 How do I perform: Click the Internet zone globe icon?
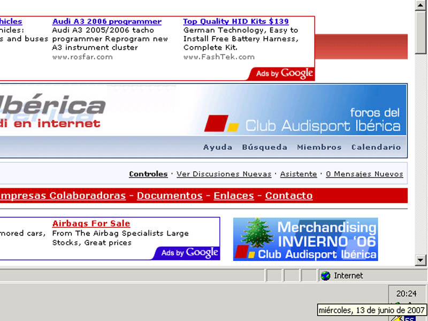[325, 276]
